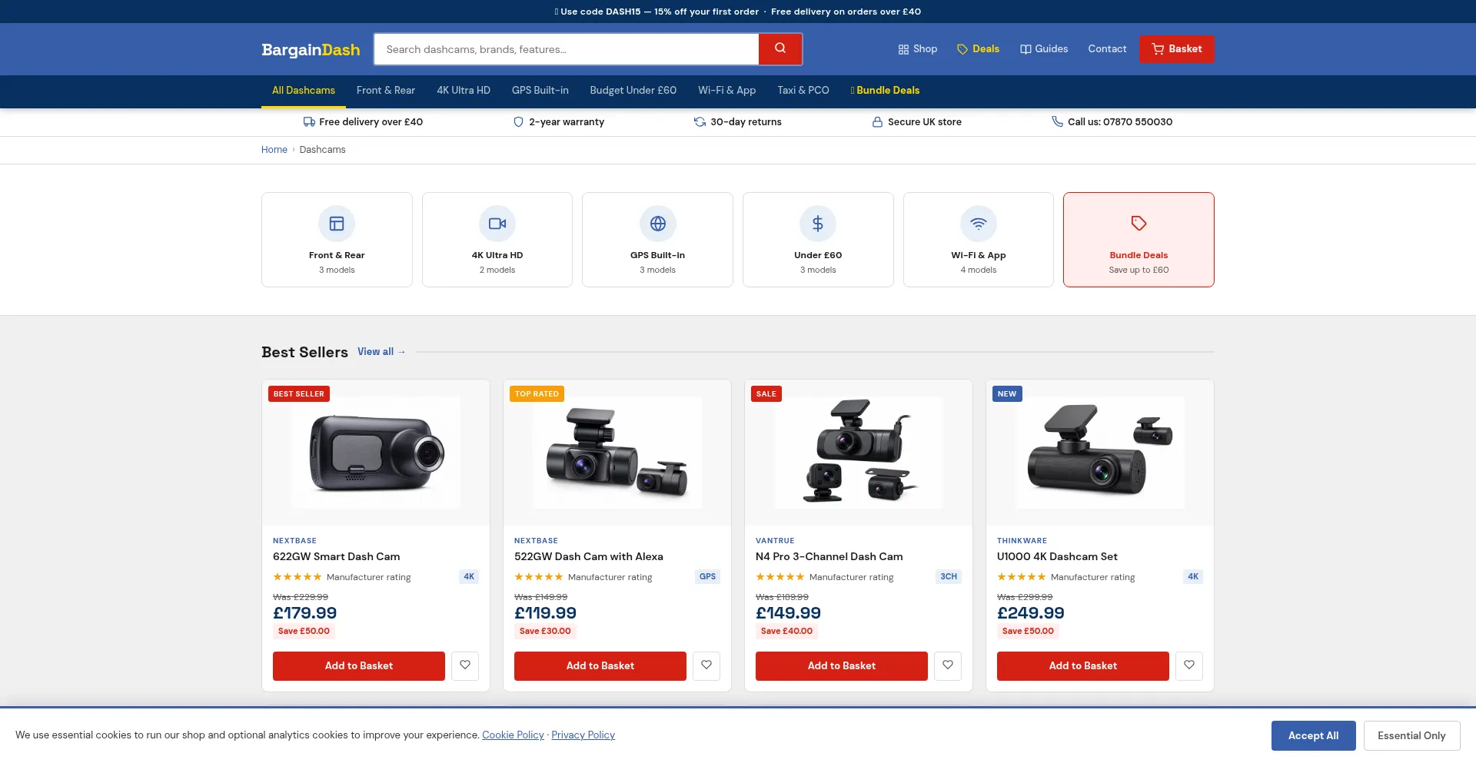Go to BargainDash homepage logo

click(311, 50)
